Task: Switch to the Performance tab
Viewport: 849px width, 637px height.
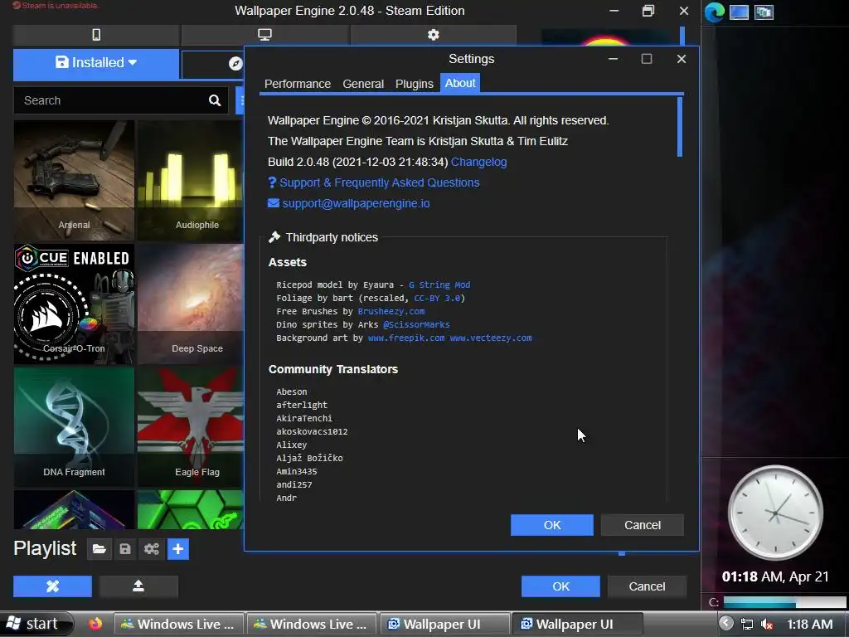Action: click(298, 84)
